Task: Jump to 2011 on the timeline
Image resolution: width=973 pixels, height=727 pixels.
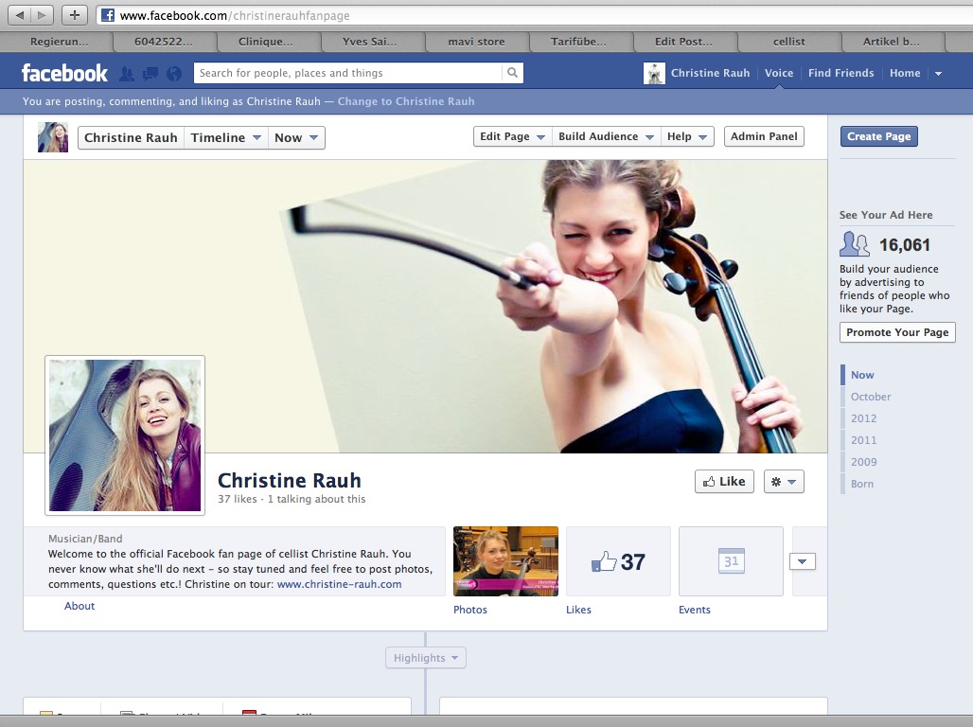Action: (863, 440)
